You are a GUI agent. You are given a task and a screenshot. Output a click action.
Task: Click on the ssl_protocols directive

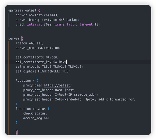click(x=28, y=67)
